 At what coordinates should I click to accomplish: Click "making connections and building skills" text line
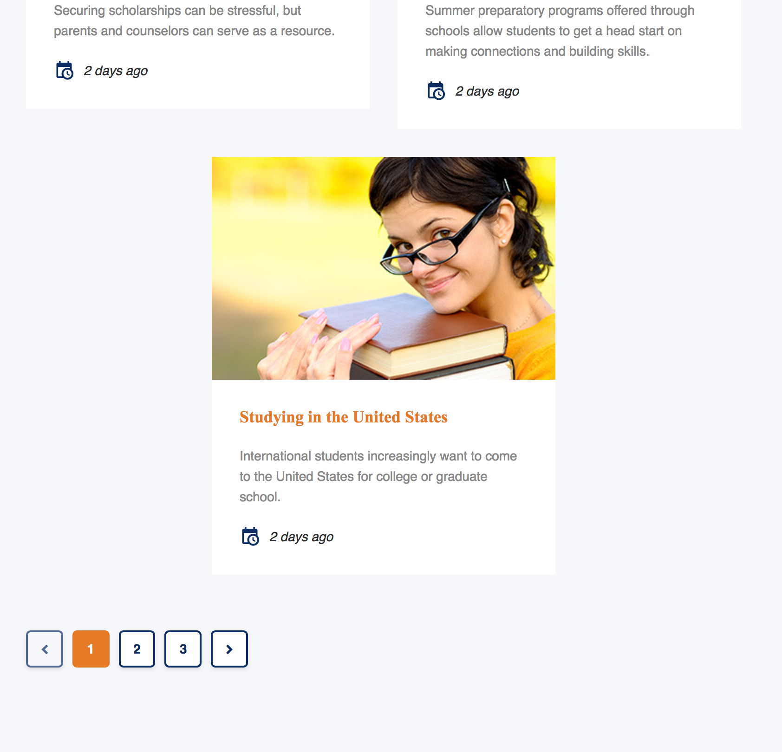coord(537,52)
